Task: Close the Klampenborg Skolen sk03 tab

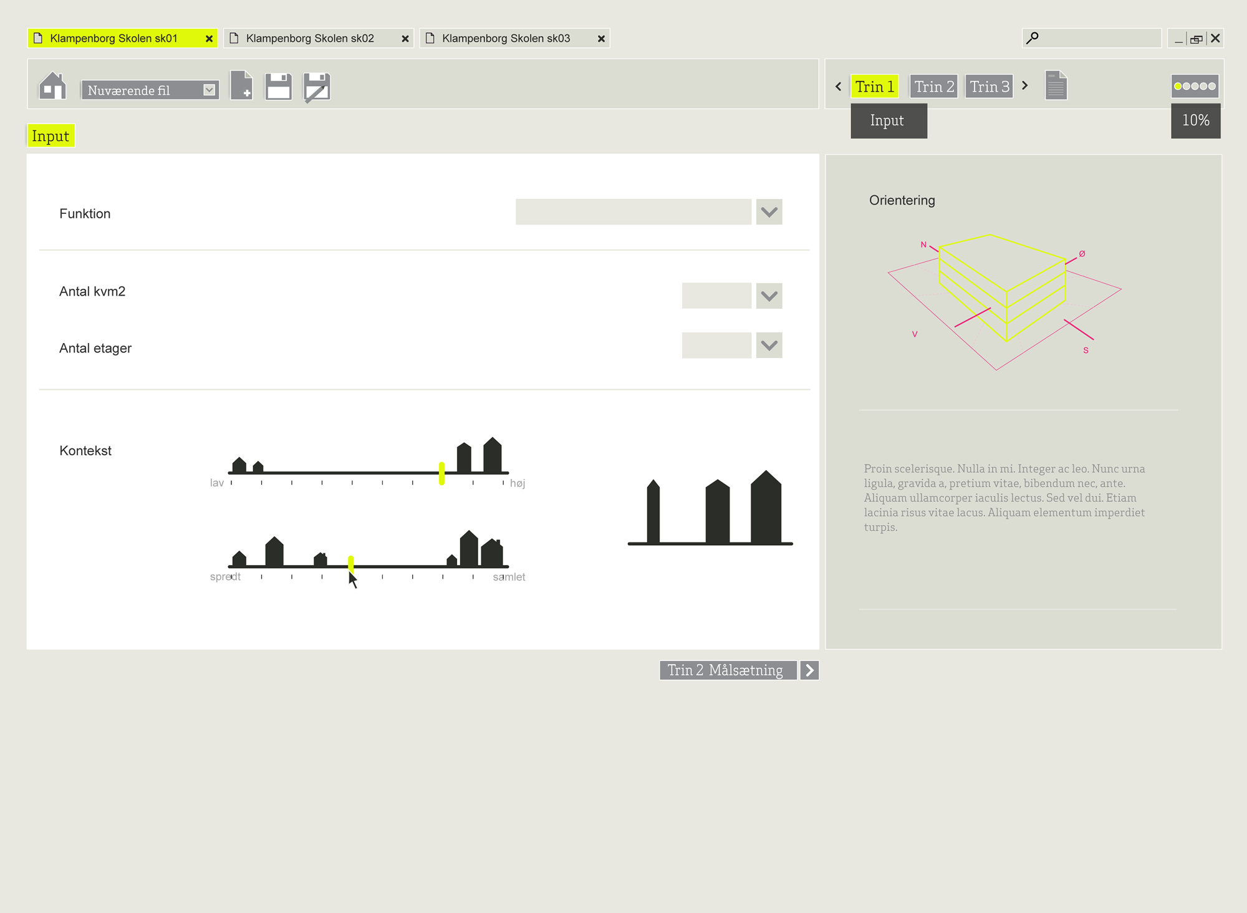Action: [x=601, y=39]
